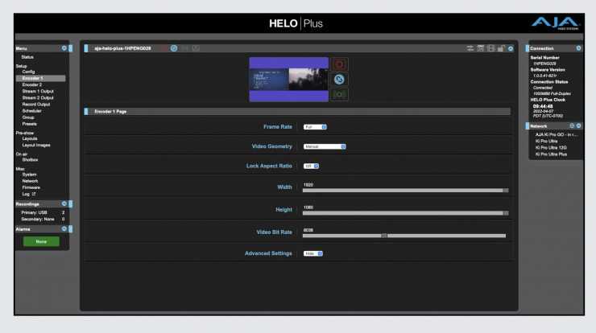Toggle Advanced Settings Hide selector

click(x=313, y=253)
